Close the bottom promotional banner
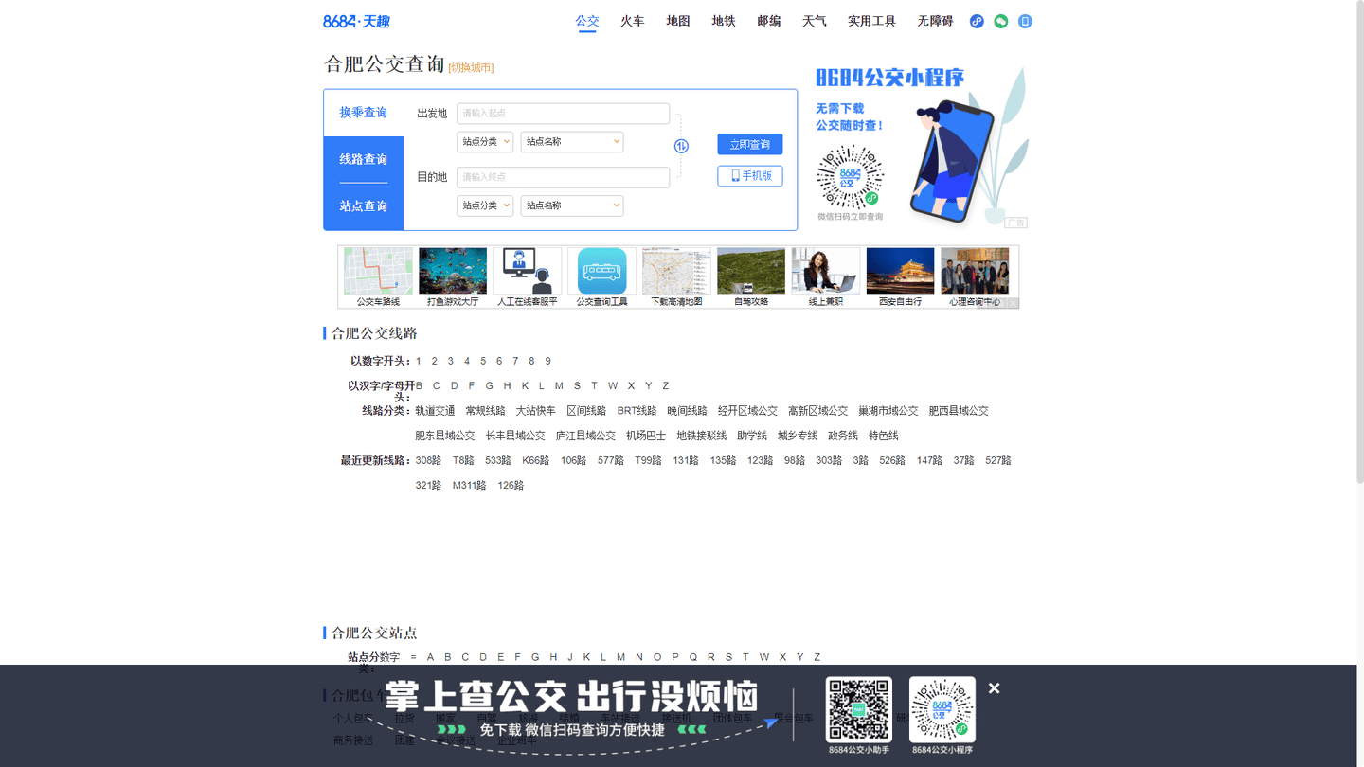 pos(994,688)
